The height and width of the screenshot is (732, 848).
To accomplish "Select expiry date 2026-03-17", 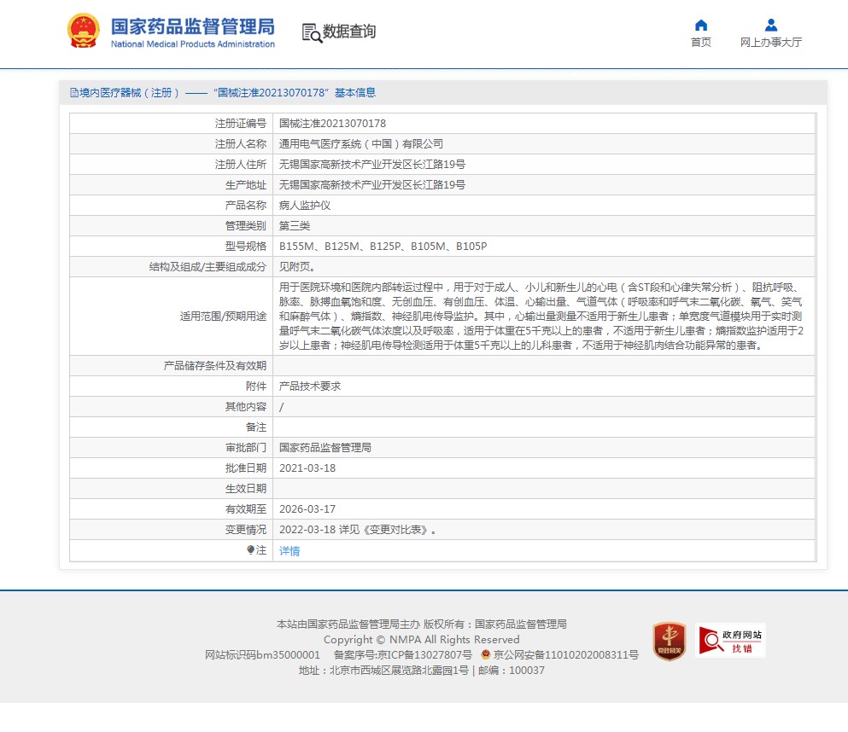I will 307,509.
